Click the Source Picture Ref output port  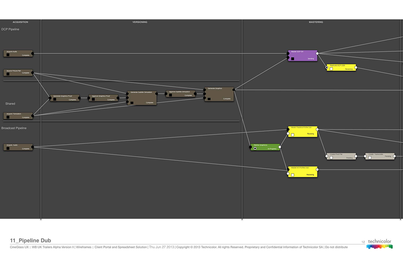pyautogui.click(x=32, y=73)
